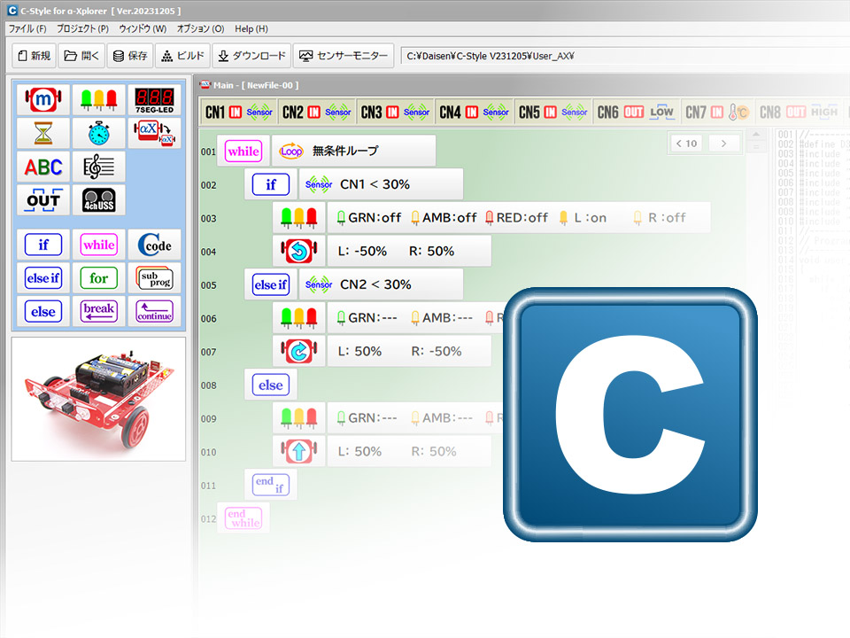The image size is (850, 638).
Task: Click the ">" forward arrow button
Action: click(724, 144)
